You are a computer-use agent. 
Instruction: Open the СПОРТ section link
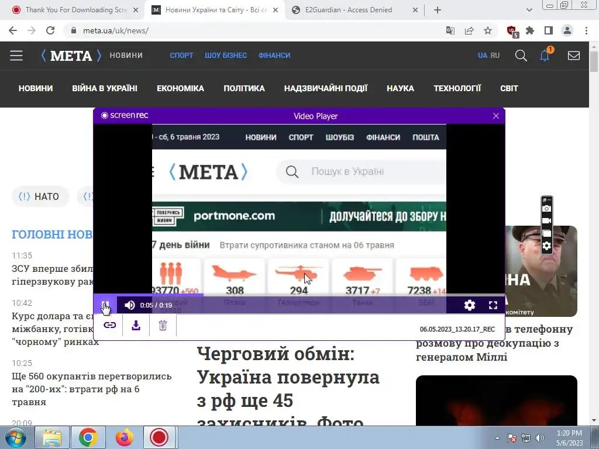click(181, 56)
